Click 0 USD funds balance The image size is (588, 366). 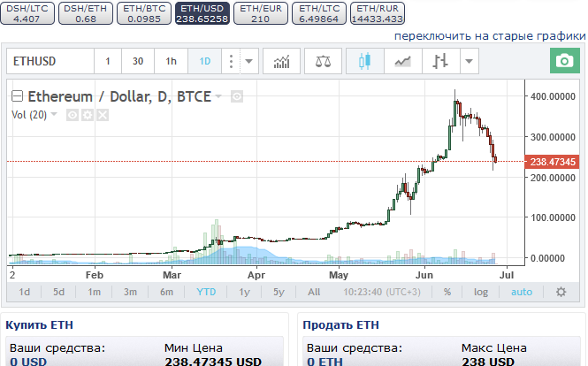(28, 362)
